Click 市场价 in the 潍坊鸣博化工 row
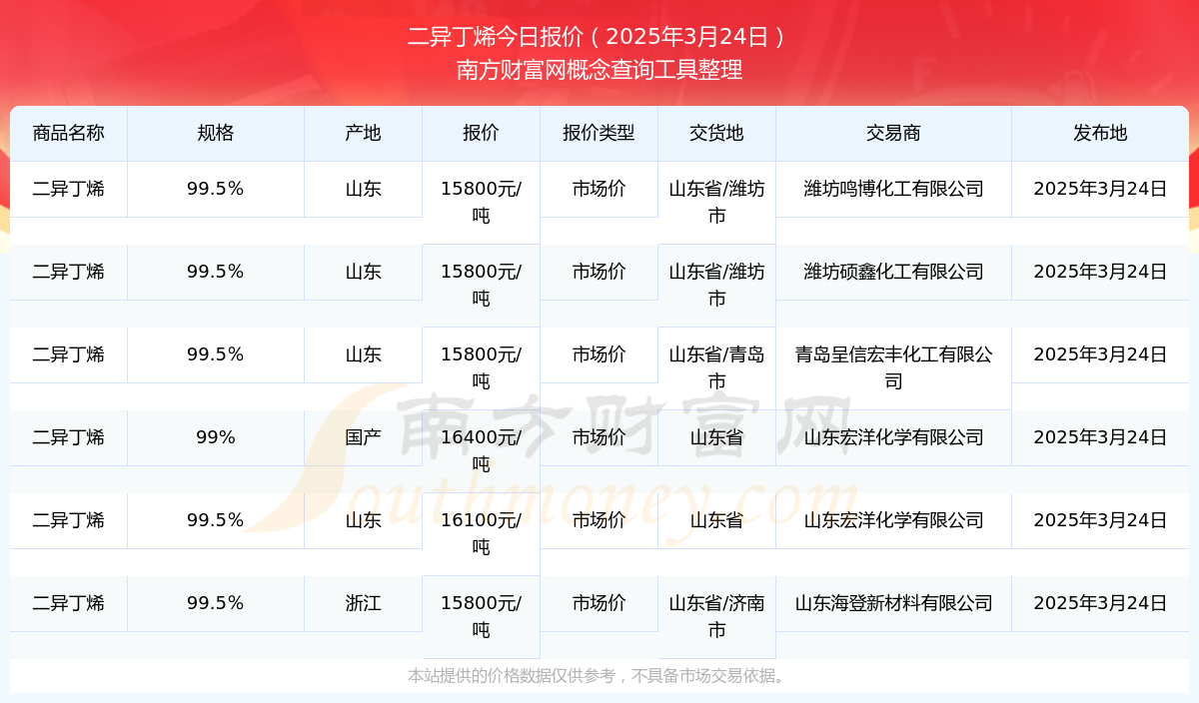 click(x=599, y=189)
